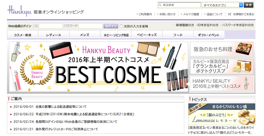Select the メンズ tab

[x=85, y=35]
